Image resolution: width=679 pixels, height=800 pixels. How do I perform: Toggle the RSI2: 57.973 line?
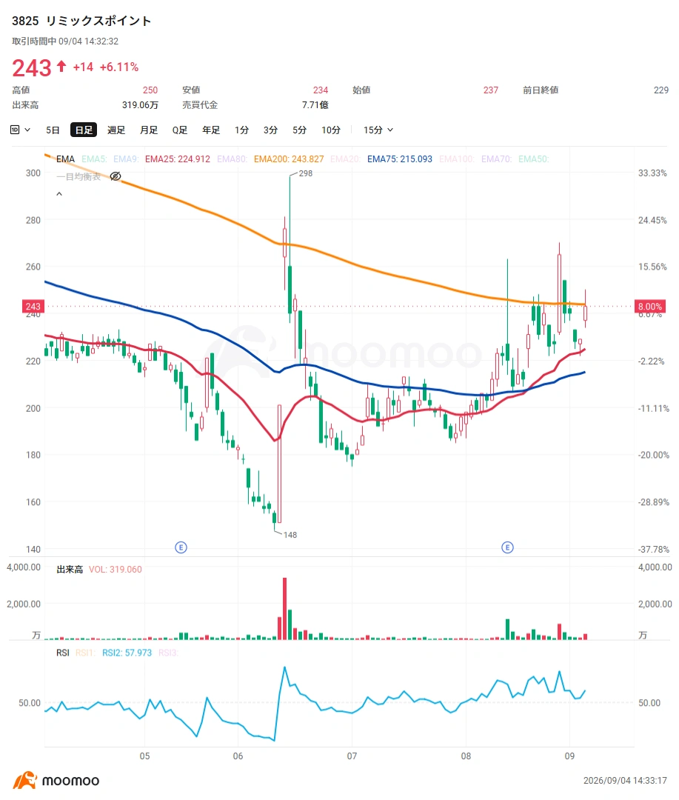127,653
